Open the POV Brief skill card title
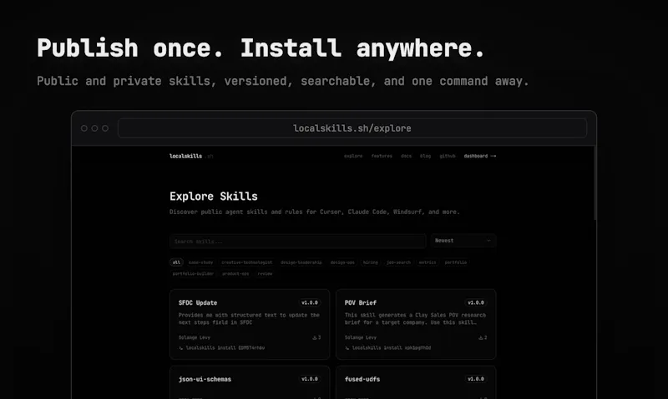 (x=361, y=302)
